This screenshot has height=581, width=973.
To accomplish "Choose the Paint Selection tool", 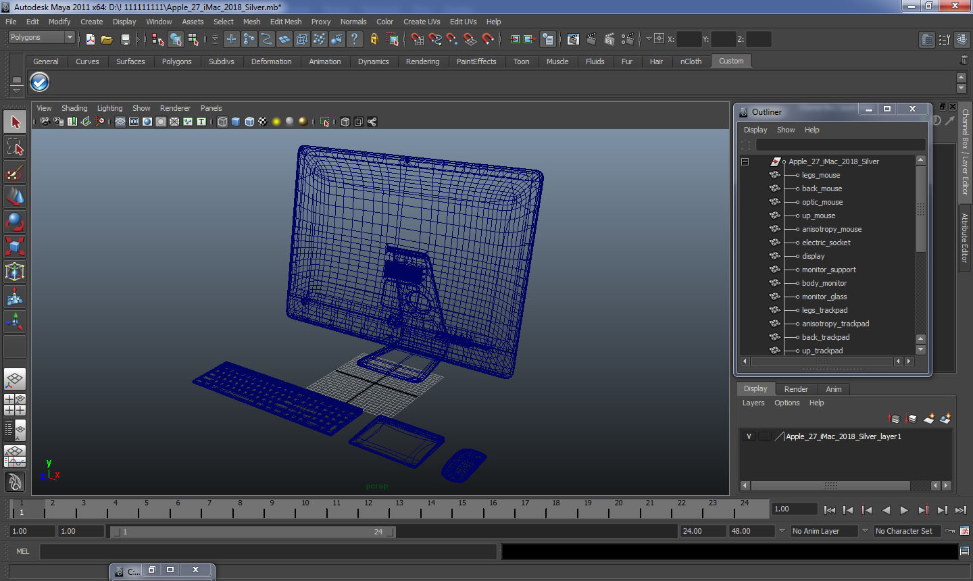I will tap(15, 172).
